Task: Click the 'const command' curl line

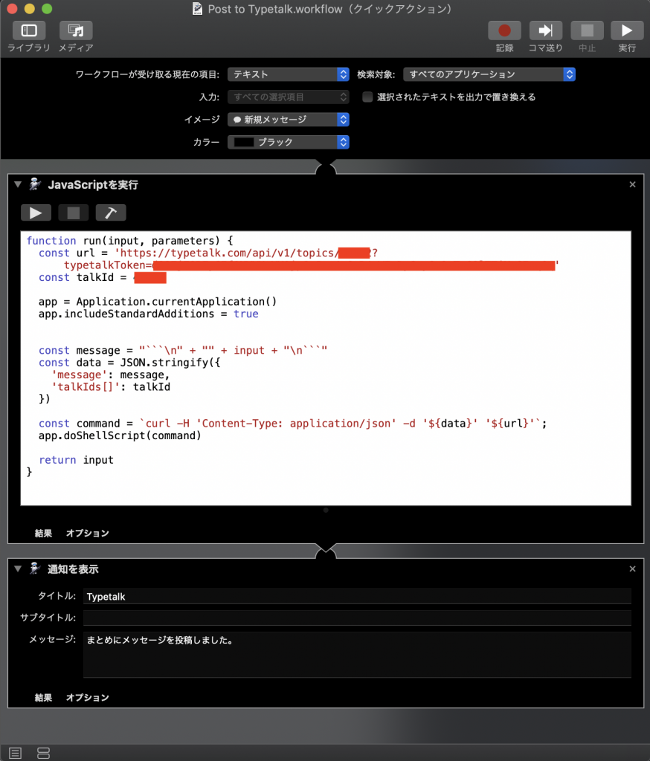Action: (292, 423)
